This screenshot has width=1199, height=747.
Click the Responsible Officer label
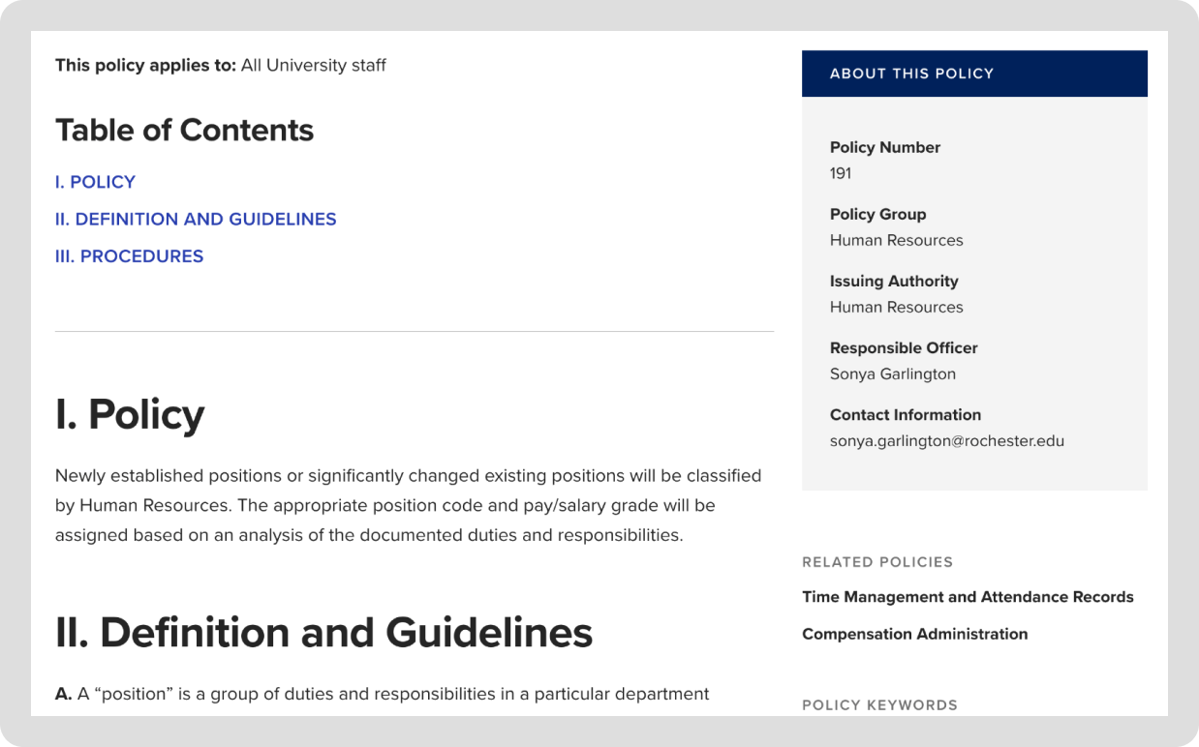click(903, 347)
